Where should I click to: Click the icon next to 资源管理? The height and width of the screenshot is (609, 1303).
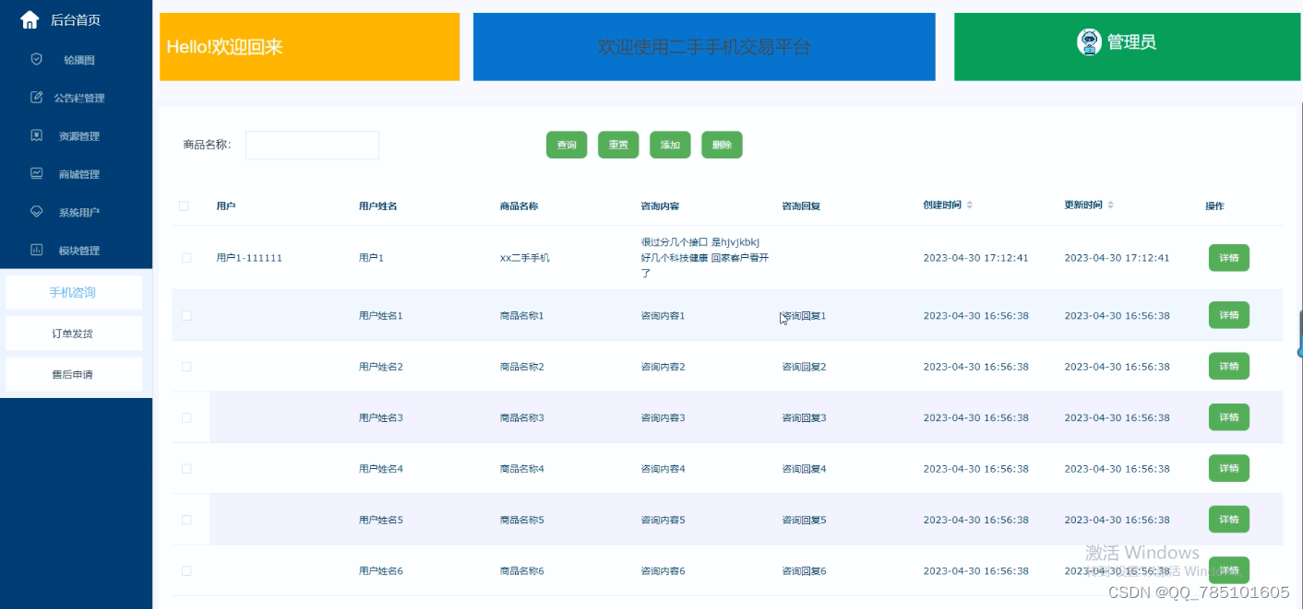(37, 135)
